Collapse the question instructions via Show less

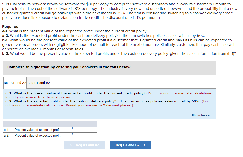[x=199, y=115]
